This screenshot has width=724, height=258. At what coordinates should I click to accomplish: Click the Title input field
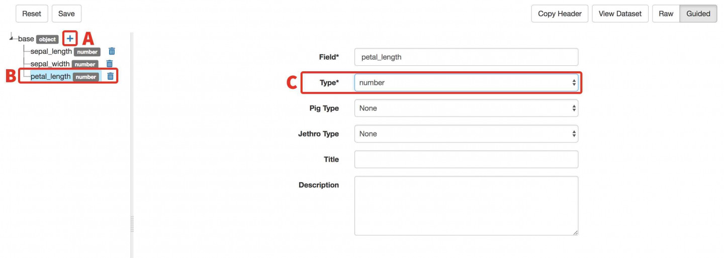(x=466, y=160)
